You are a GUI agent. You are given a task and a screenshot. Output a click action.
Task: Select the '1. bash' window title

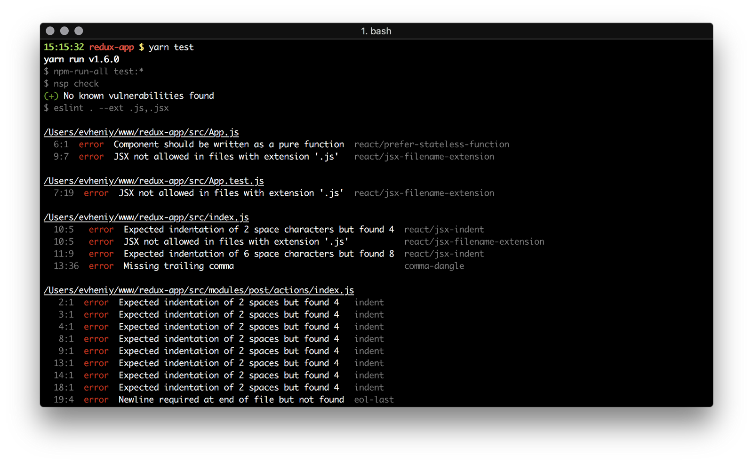[376, 31]
